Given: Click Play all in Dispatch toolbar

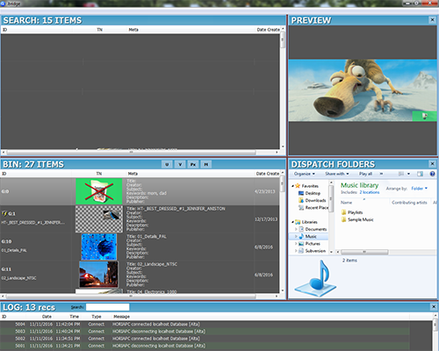Looking at the screenshot, I should [x=365, y=174].
